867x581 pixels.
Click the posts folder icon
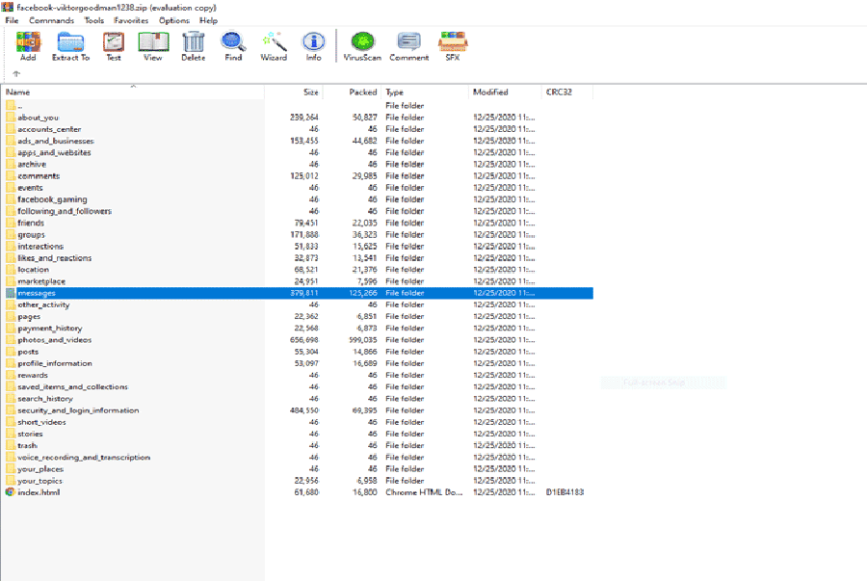pyautogui.click(x=11, y=352)
